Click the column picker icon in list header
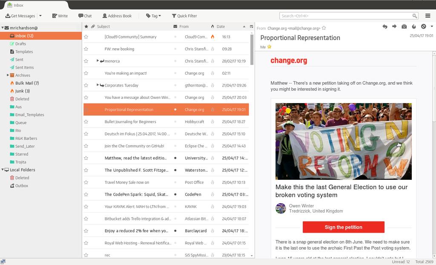The width and height of the screenshot is (436, 265). (251, 26)
